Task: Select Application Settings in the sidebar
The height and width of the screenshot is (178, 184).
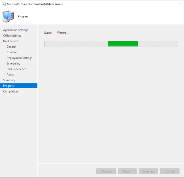Action: (16, 30)
